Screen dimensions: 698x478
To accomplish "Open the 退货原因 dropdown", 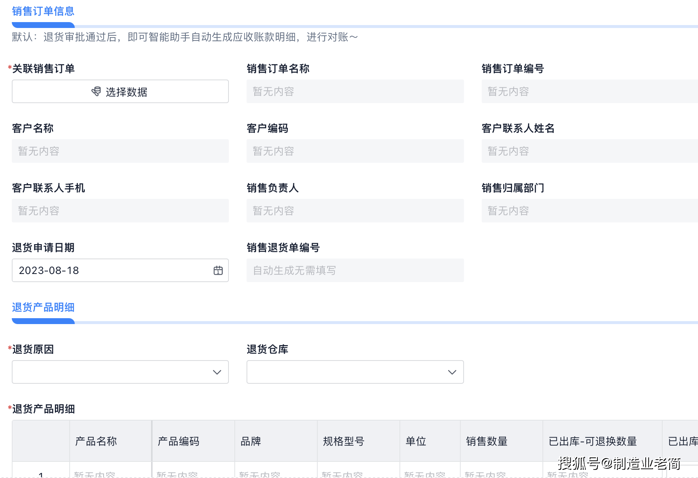I will click(x=120, y=372).
